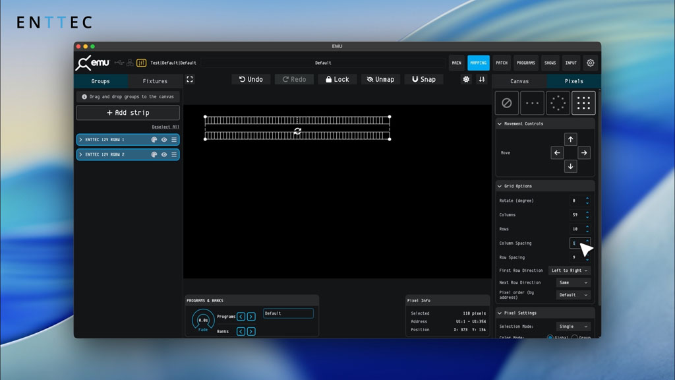Switch to the Fixtures tab
The width and height of the screenshot is (675, 380).
click(x=155, y=81)
